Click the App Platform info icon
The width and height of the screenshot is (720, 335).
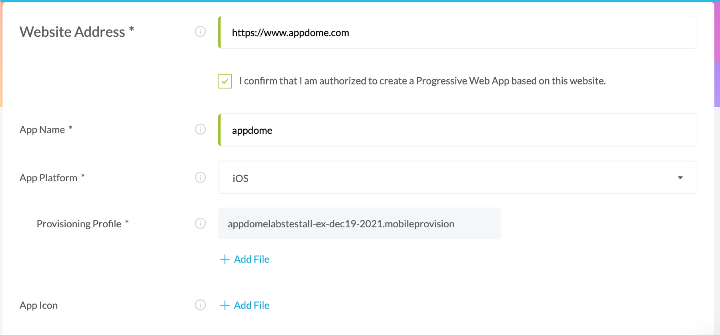[200, 177]
